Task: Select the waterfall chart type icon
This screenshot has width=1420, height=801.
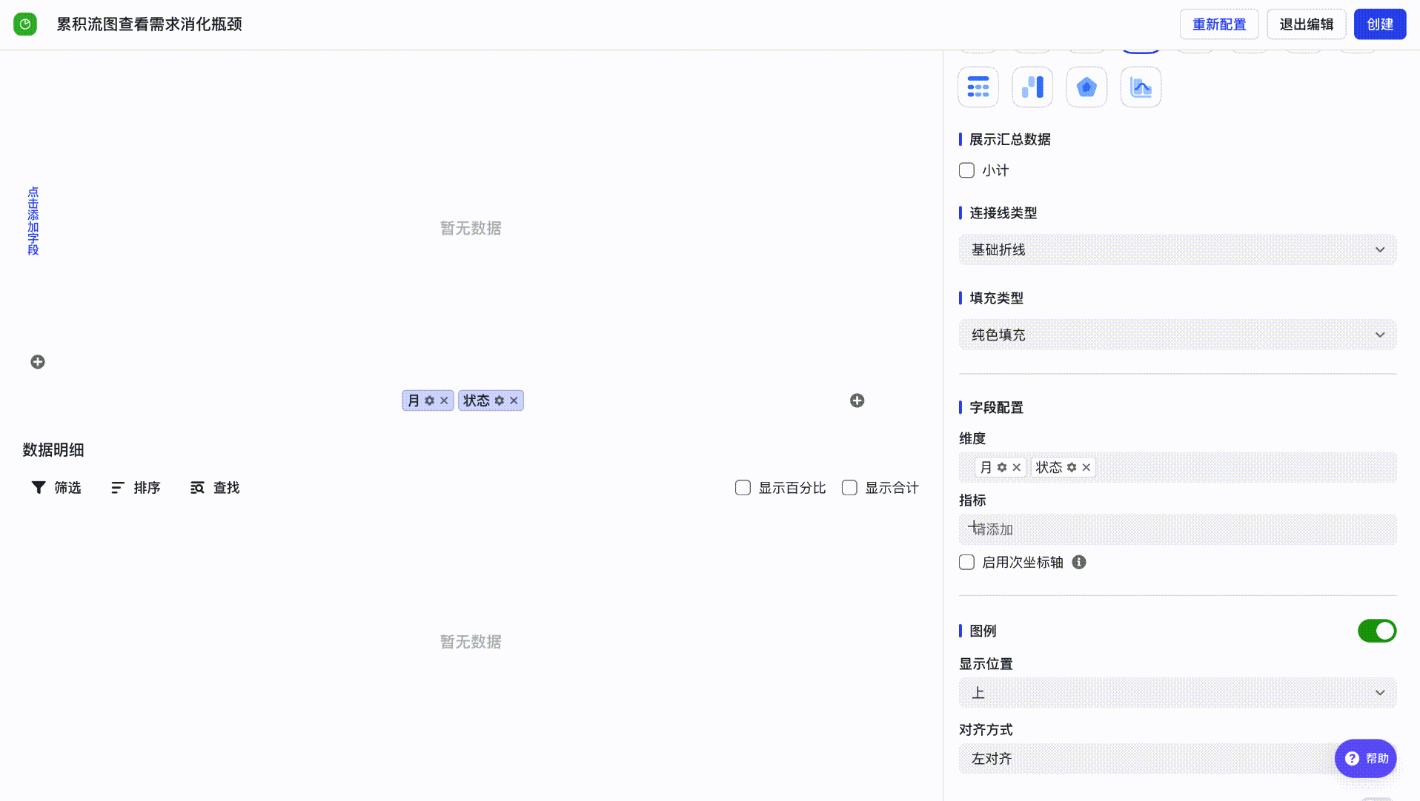Action: pos(1032,87)
